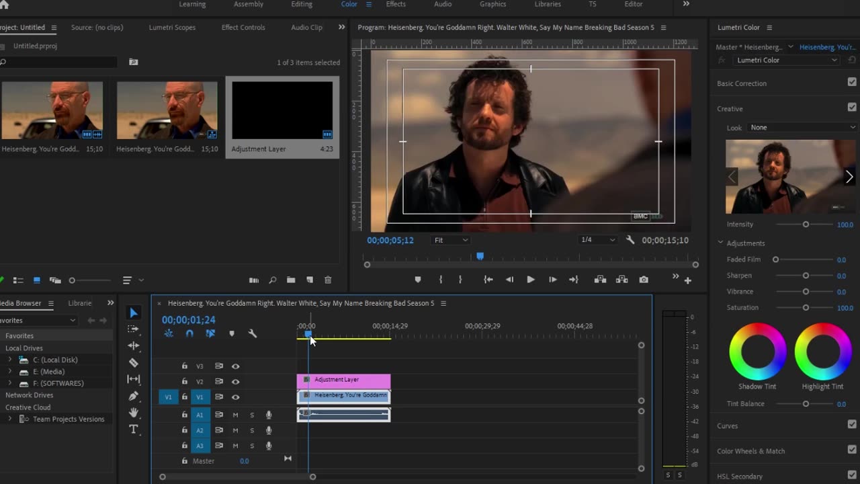The image size is (860, 484).
Task: Switch to Effects workspace
Action: (x=396, y=4)
